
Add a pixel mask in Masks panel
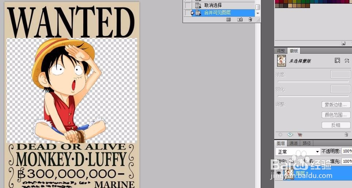click(337, 60)
